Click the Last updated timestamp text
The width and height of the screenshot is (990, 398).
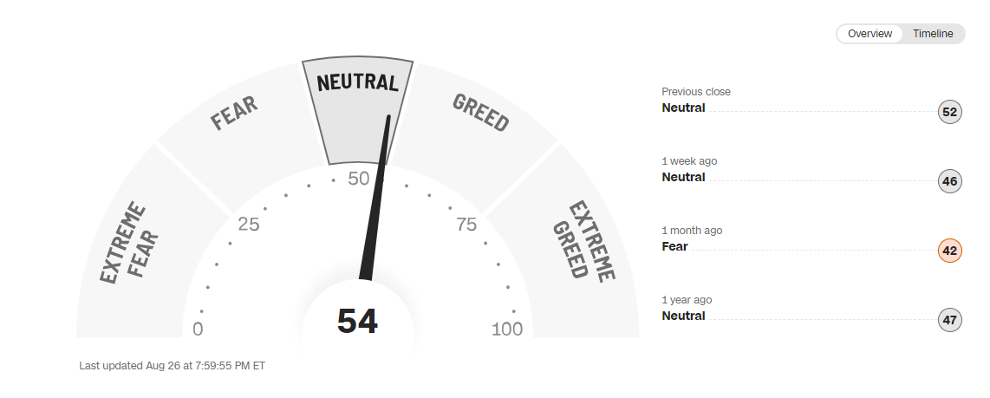point(172,366)
